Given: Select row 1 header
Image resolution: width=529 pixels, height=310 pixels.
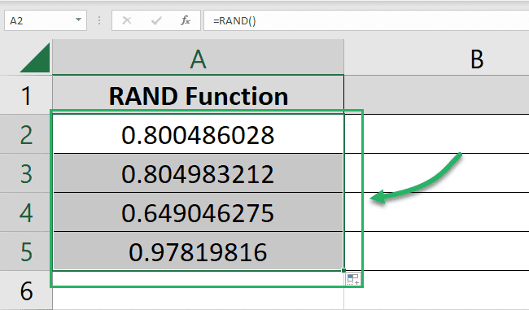Looking at the screenshot, I should tap(26, 95).
